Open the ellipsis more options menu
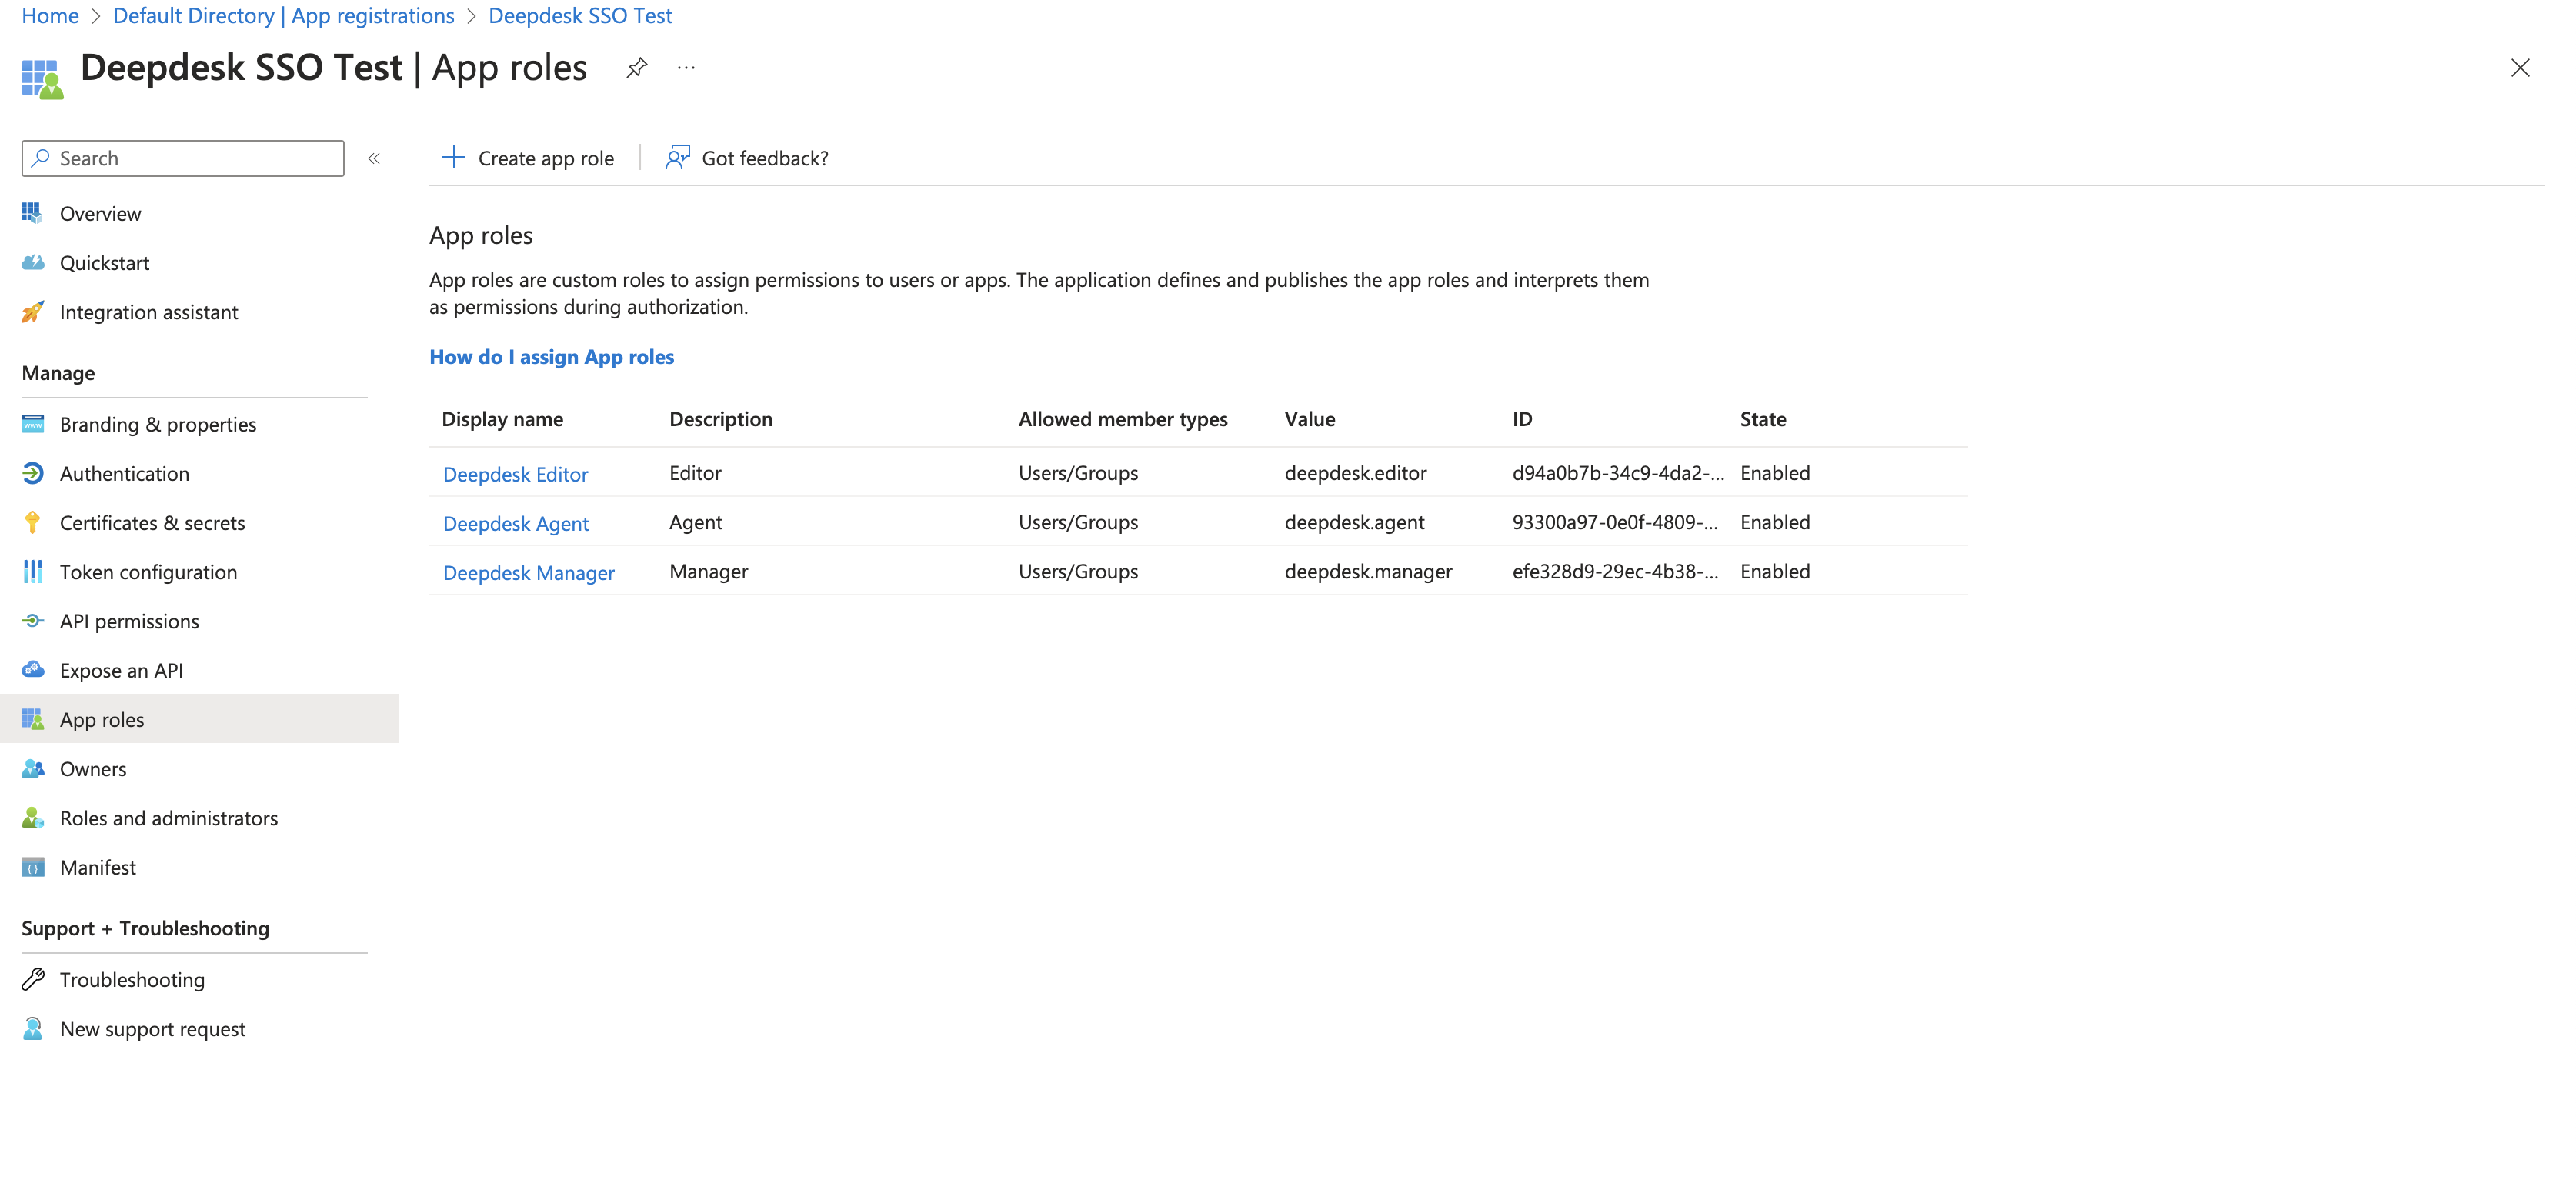This screenshot has width=2576, height=1183. tap(685, 67)
